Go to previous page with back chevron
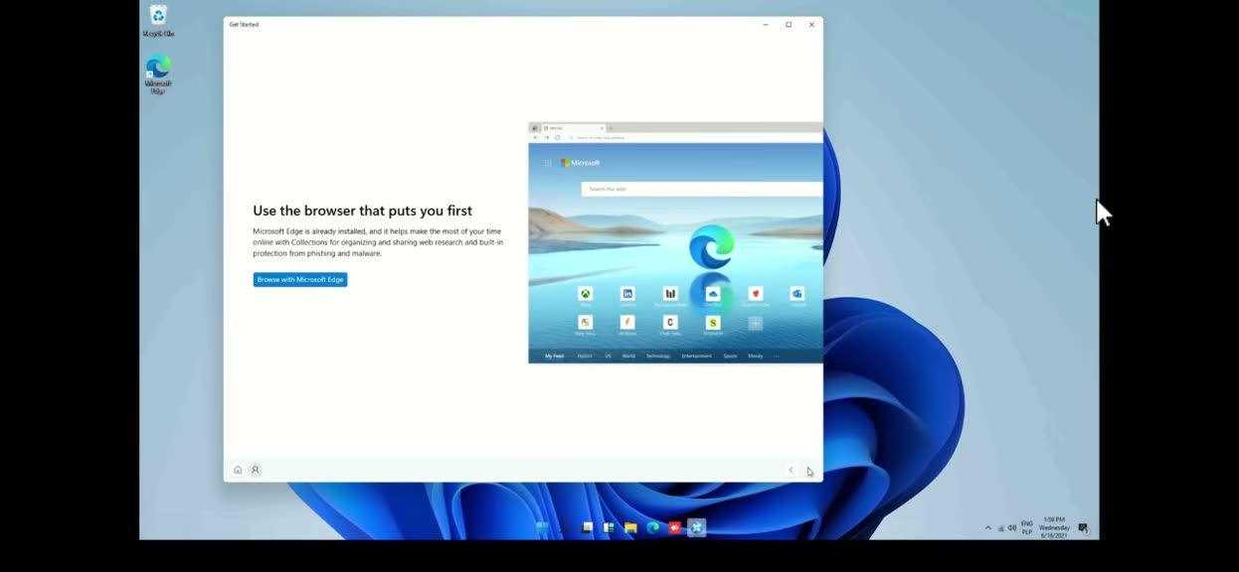This screenshot has height=572, width=1239. 792,470
